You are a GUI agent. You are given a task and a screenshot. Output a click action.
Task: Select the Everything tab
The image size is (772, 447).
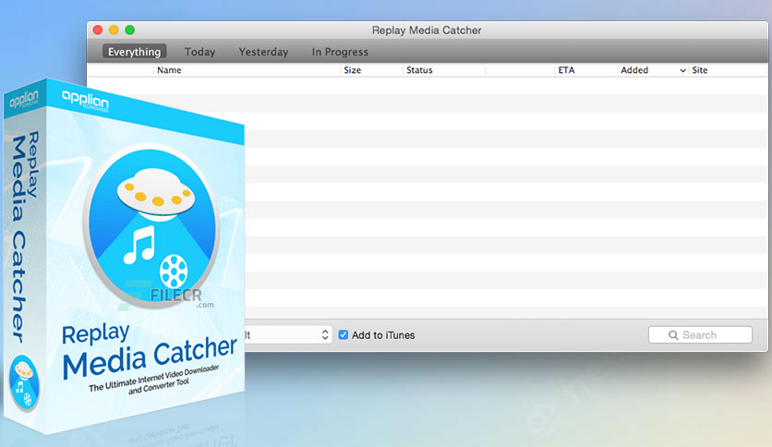pos(135,52)
